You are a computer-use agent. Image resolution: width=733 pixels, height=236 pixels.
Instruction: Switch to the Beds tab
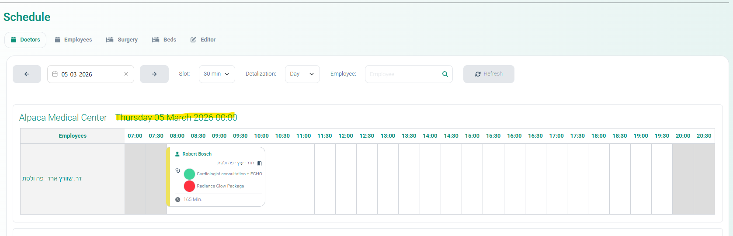[164, 40]
